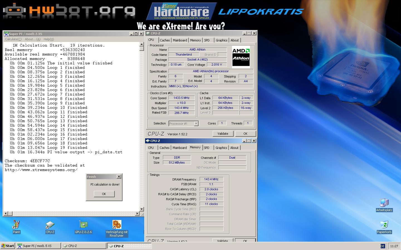Click OK in the Finish dialog

pyautogui.click(x=104, y=194)
